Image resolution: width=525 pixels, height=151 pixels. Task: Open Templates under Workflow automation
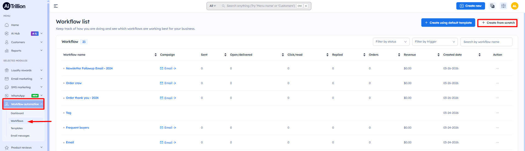pos(17,128)
